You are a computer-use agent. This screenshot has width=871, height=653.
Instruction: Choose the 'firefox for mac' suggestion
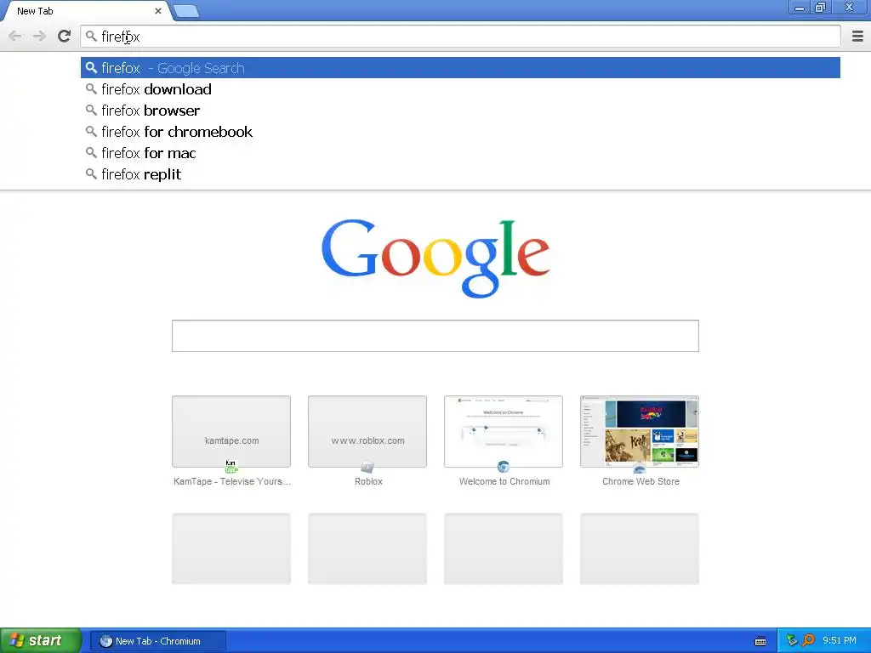pyautogui.click(x=460, y=153)
